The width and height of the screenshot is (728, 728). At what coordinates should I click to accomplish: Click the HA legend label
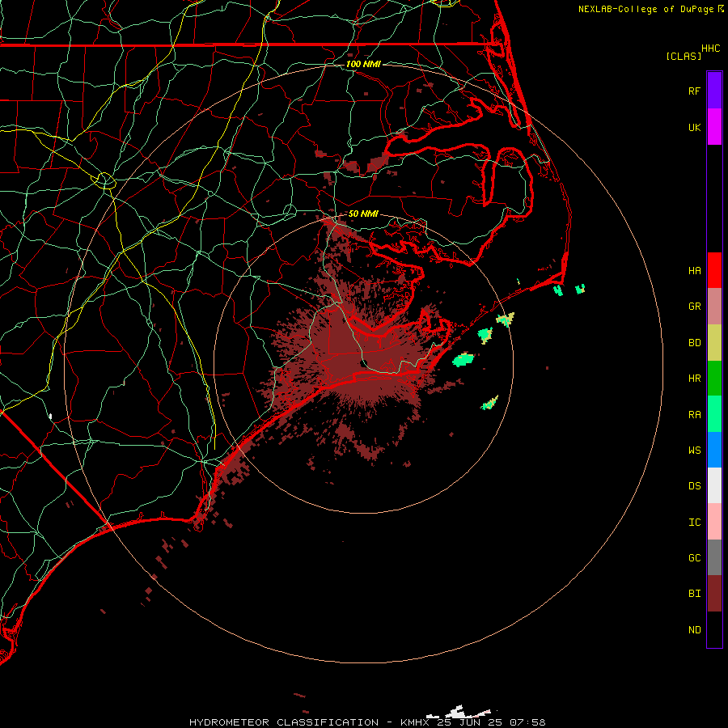click(694, 270)
